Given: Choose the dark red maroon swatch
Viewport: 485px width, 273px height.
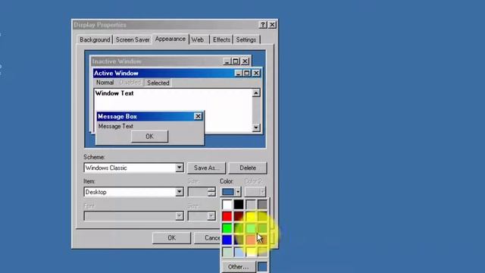Looking at the screenshot, I should (239, 216).
